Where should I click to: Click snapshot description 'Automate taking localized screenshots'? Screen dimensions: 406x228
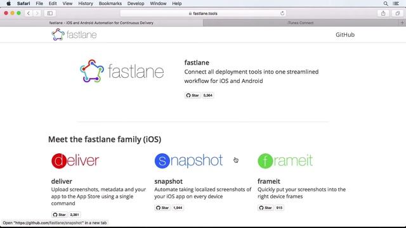[203, 193]
